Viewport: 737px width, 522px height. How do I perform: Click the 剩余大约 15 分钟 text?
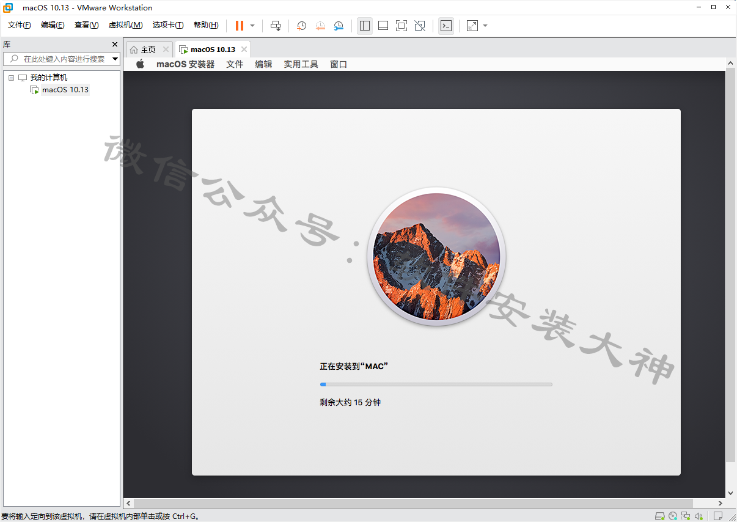click(x=350, y=402)
